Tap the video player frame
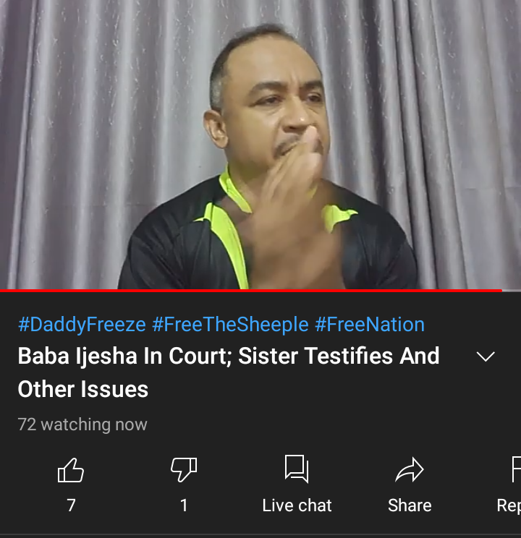The width and height of the screenshot is (521, 538). 260,145
